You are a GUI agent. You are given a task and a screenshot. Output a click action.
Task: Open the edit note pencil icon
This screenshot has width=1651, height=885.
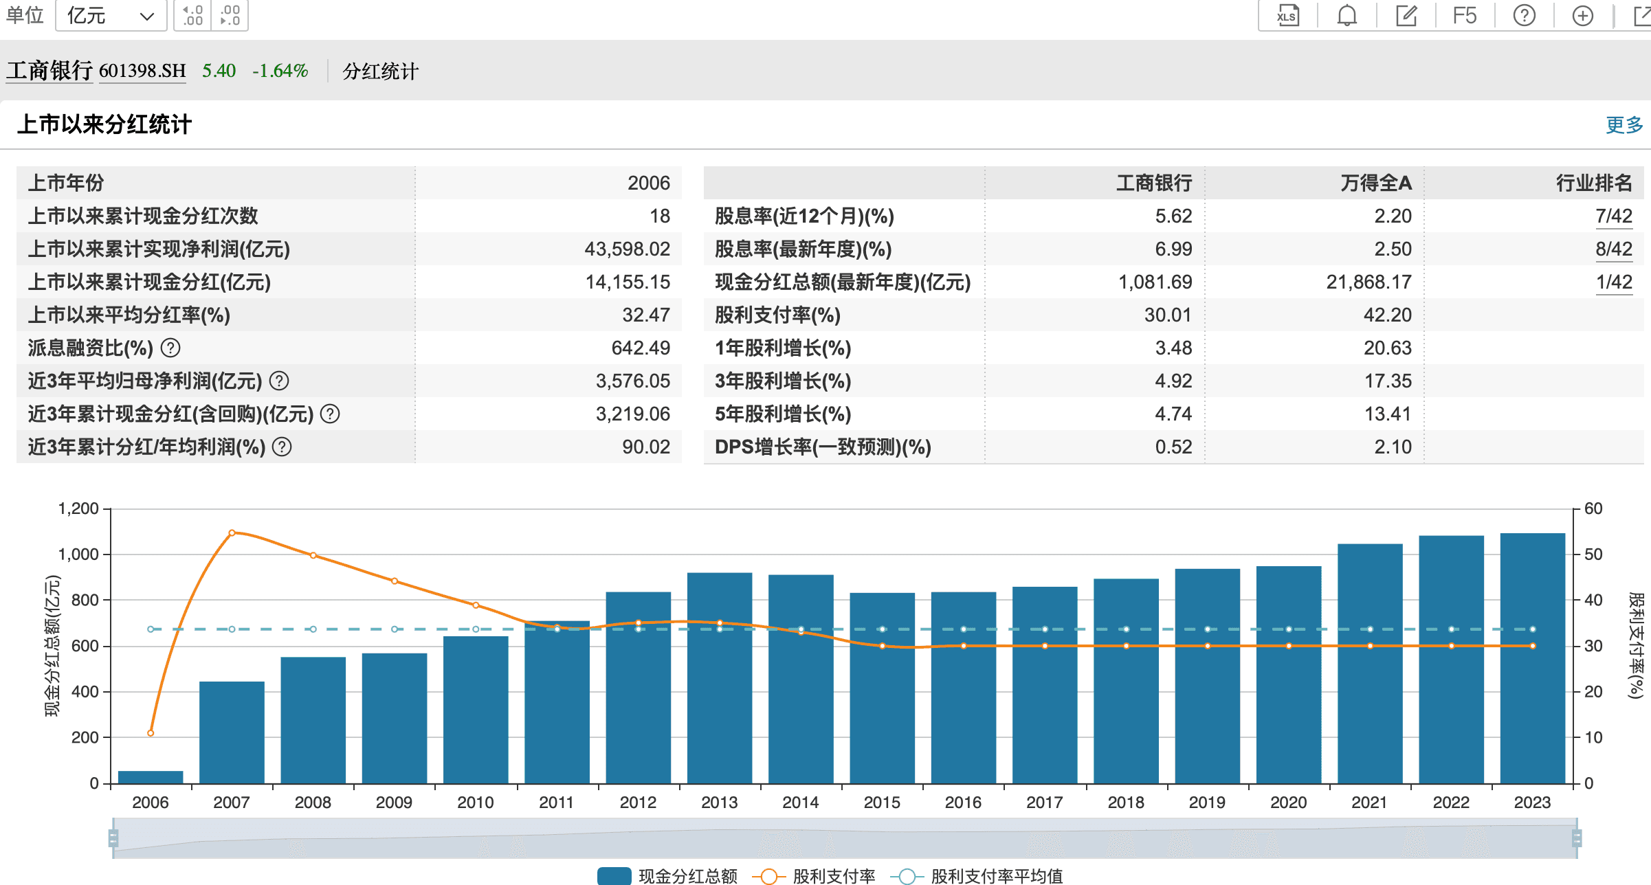click(x=1406, y=15)
